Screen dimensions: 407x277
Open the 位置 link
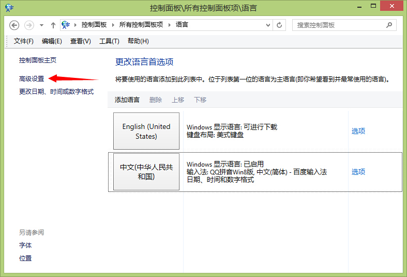coord(25,258)
